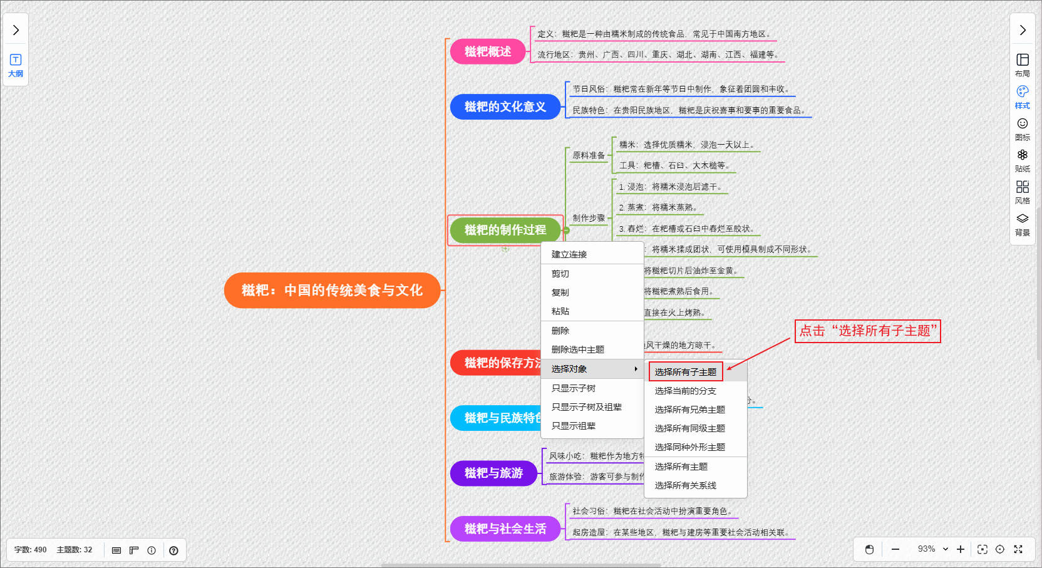Screen dimensions: 1042x568
Task: Expand the 选择对象 submenu
Action: [x=592, y=369]
